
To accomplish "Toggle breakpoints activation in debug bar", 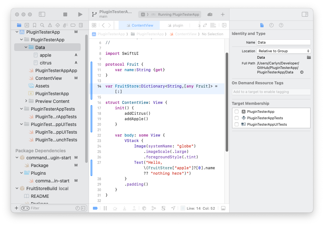I will coord(95,208).
